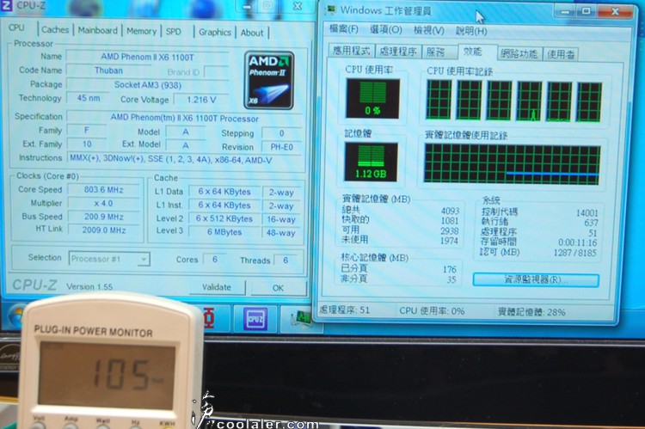Open the 說明(H) menu in Task Manager
Viewport: 645px width, 429px height.
point(471,31)
